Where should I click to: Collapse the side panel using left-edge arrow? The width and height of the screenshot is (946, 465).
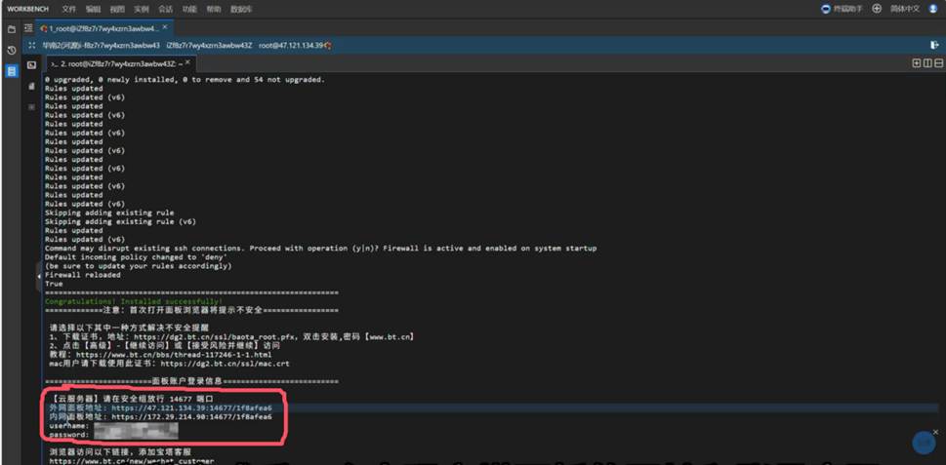(x=40, y=277)
